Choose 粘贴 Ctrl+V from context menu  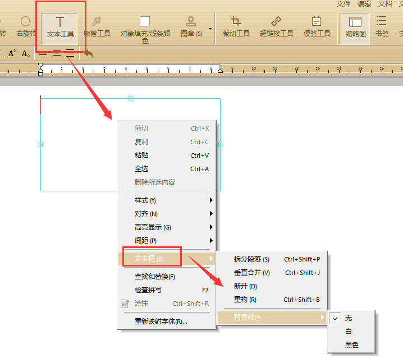tap(167, 155)
